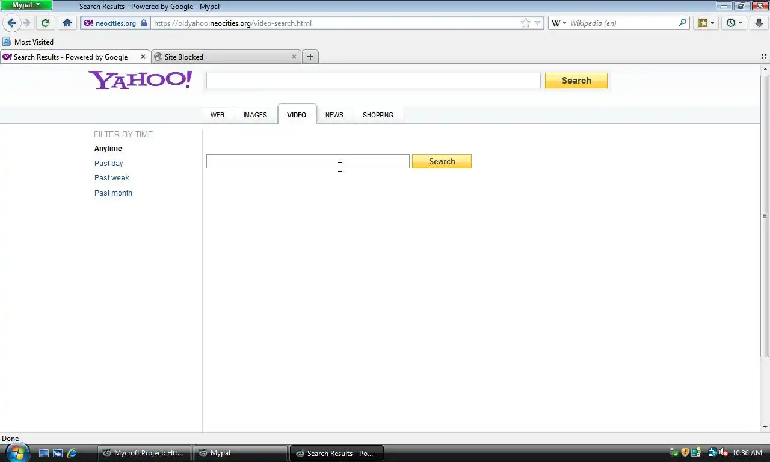
Task: Select the Anytime time filter
Action: click(108, 149)
